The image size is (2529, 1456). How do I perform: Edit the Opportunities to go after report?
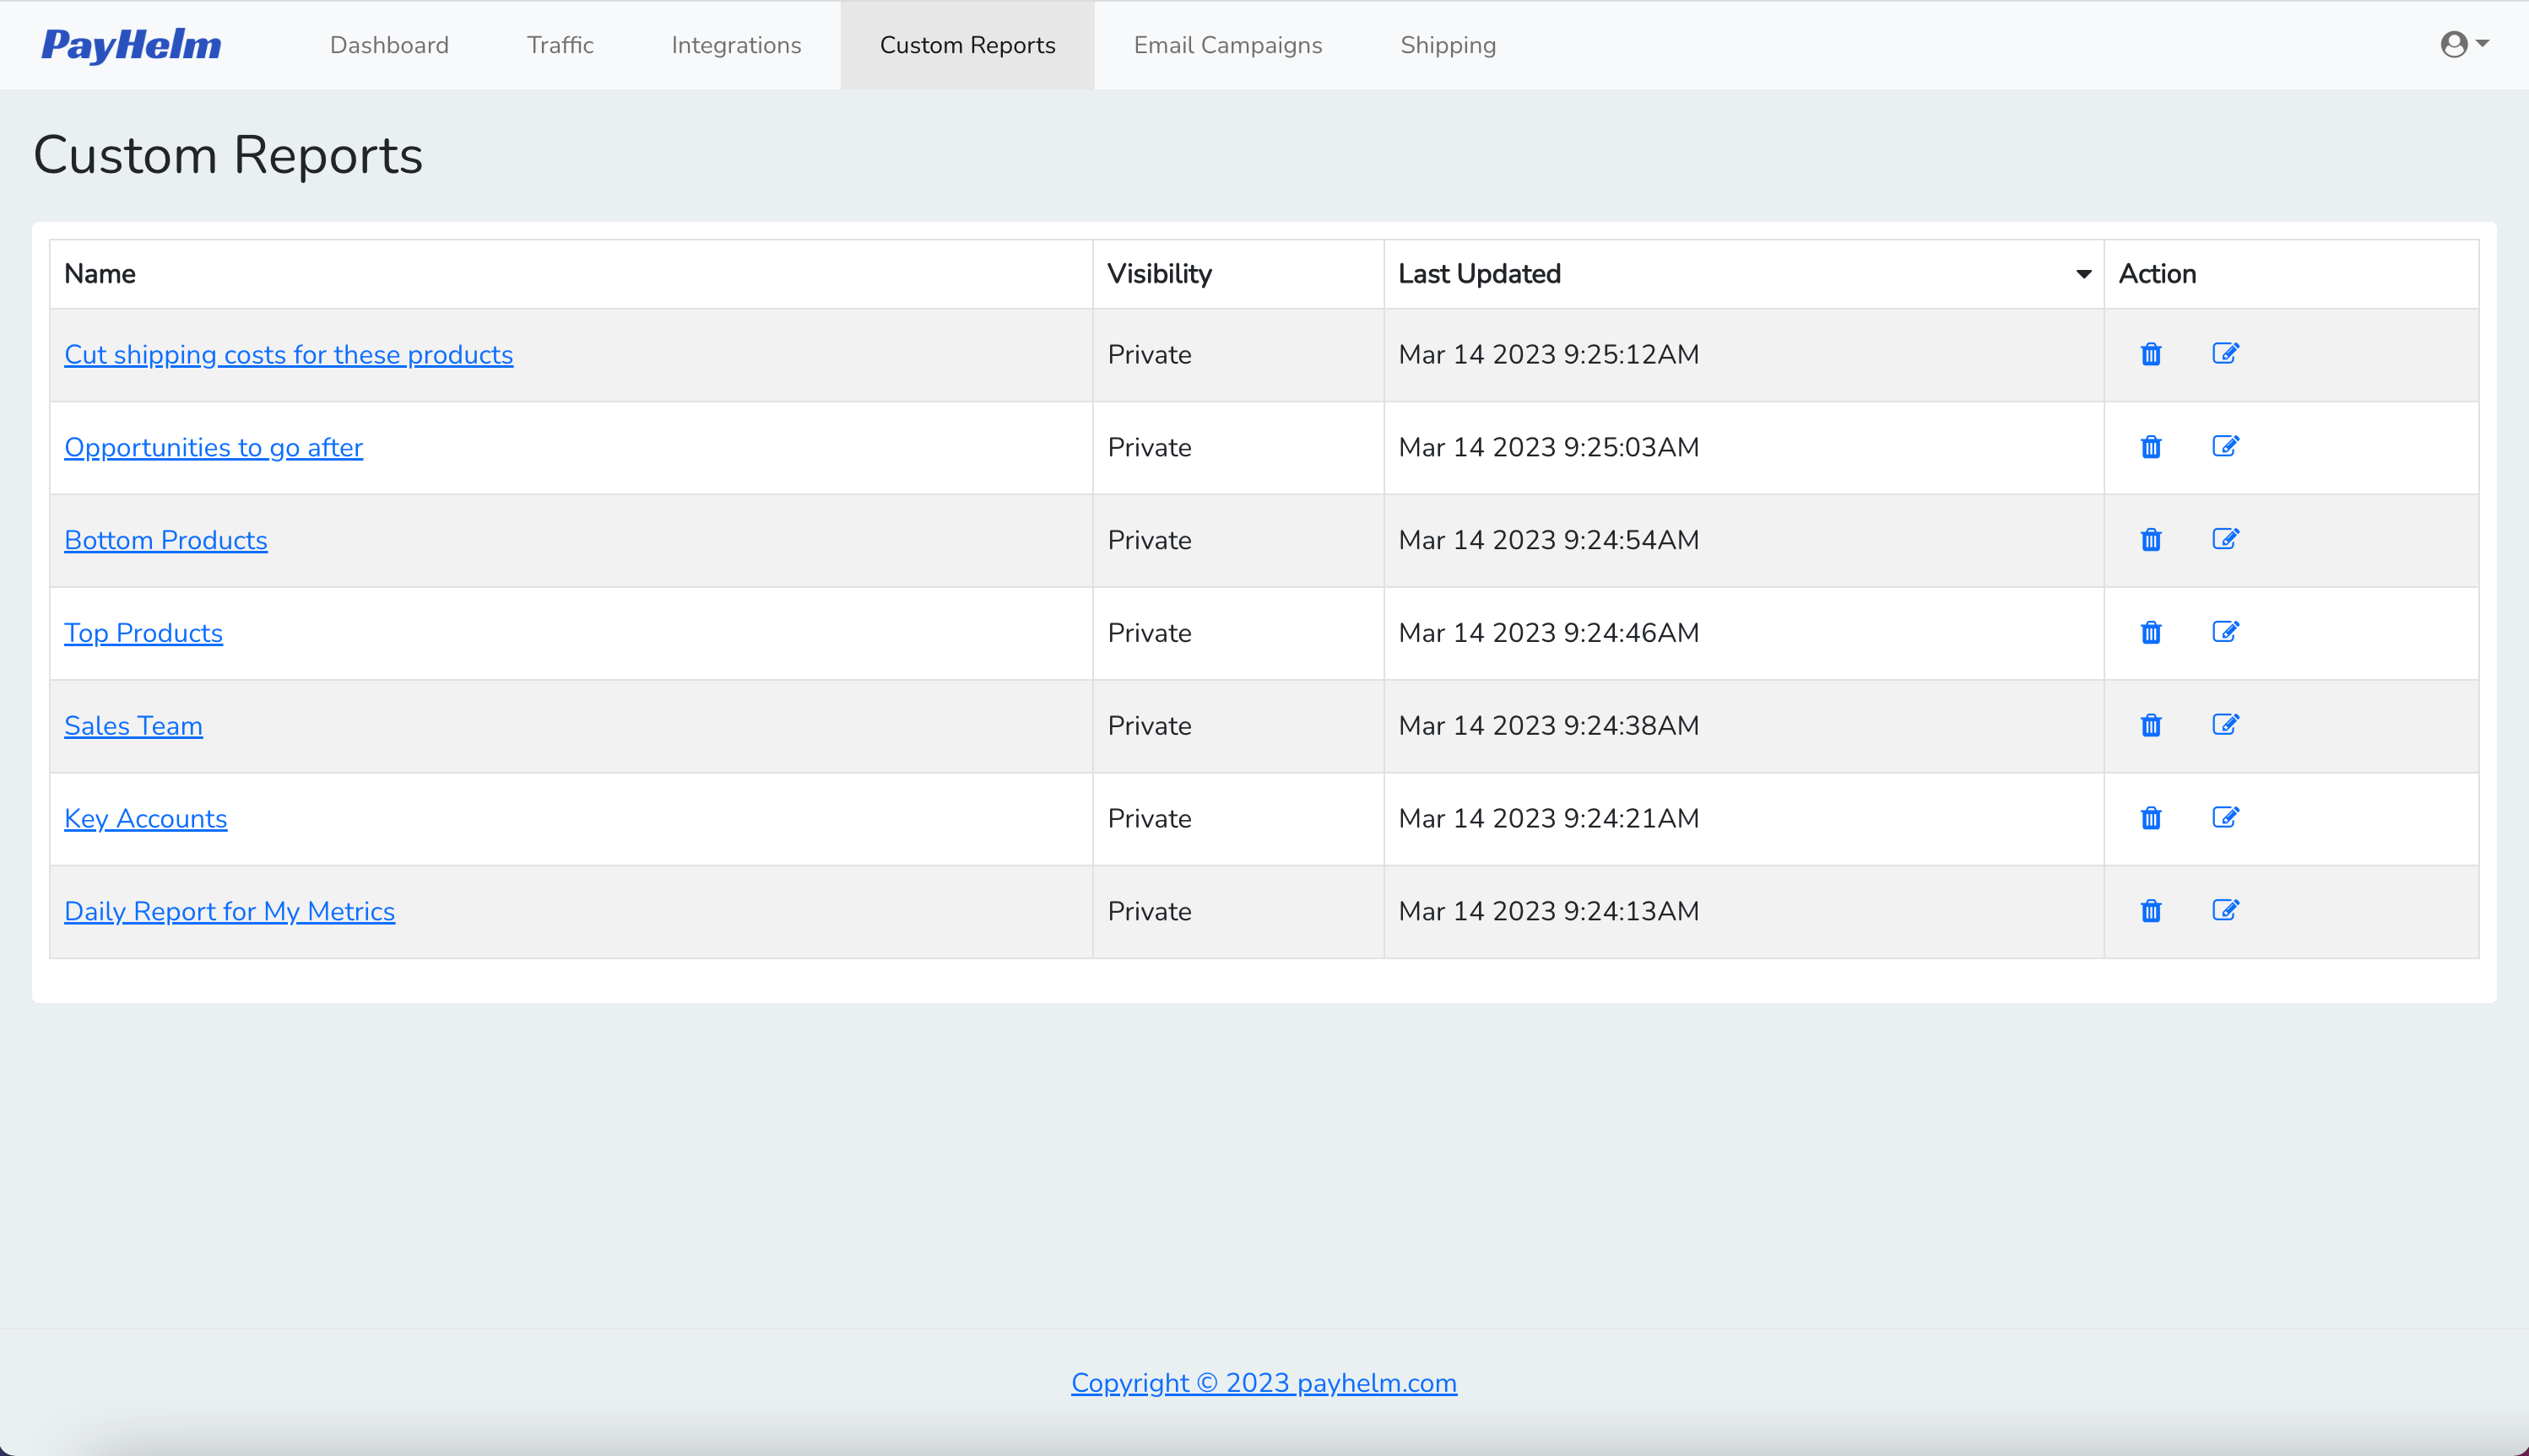click(x=2225, y=447)
